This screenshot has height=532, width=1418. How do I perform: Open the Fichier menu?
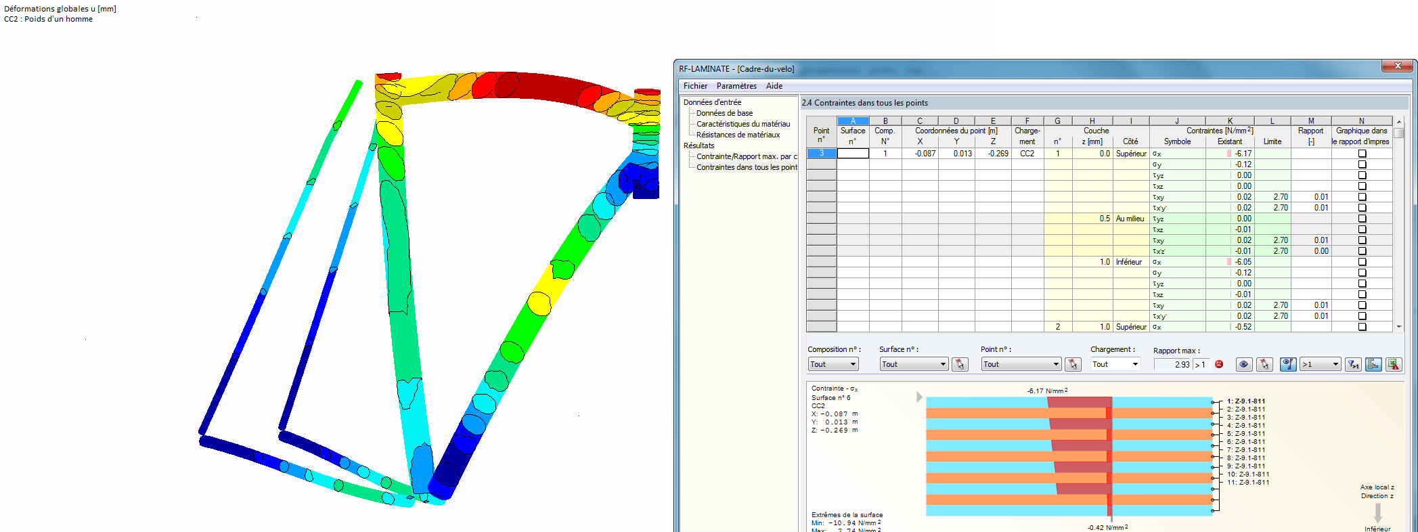(695, 86)
